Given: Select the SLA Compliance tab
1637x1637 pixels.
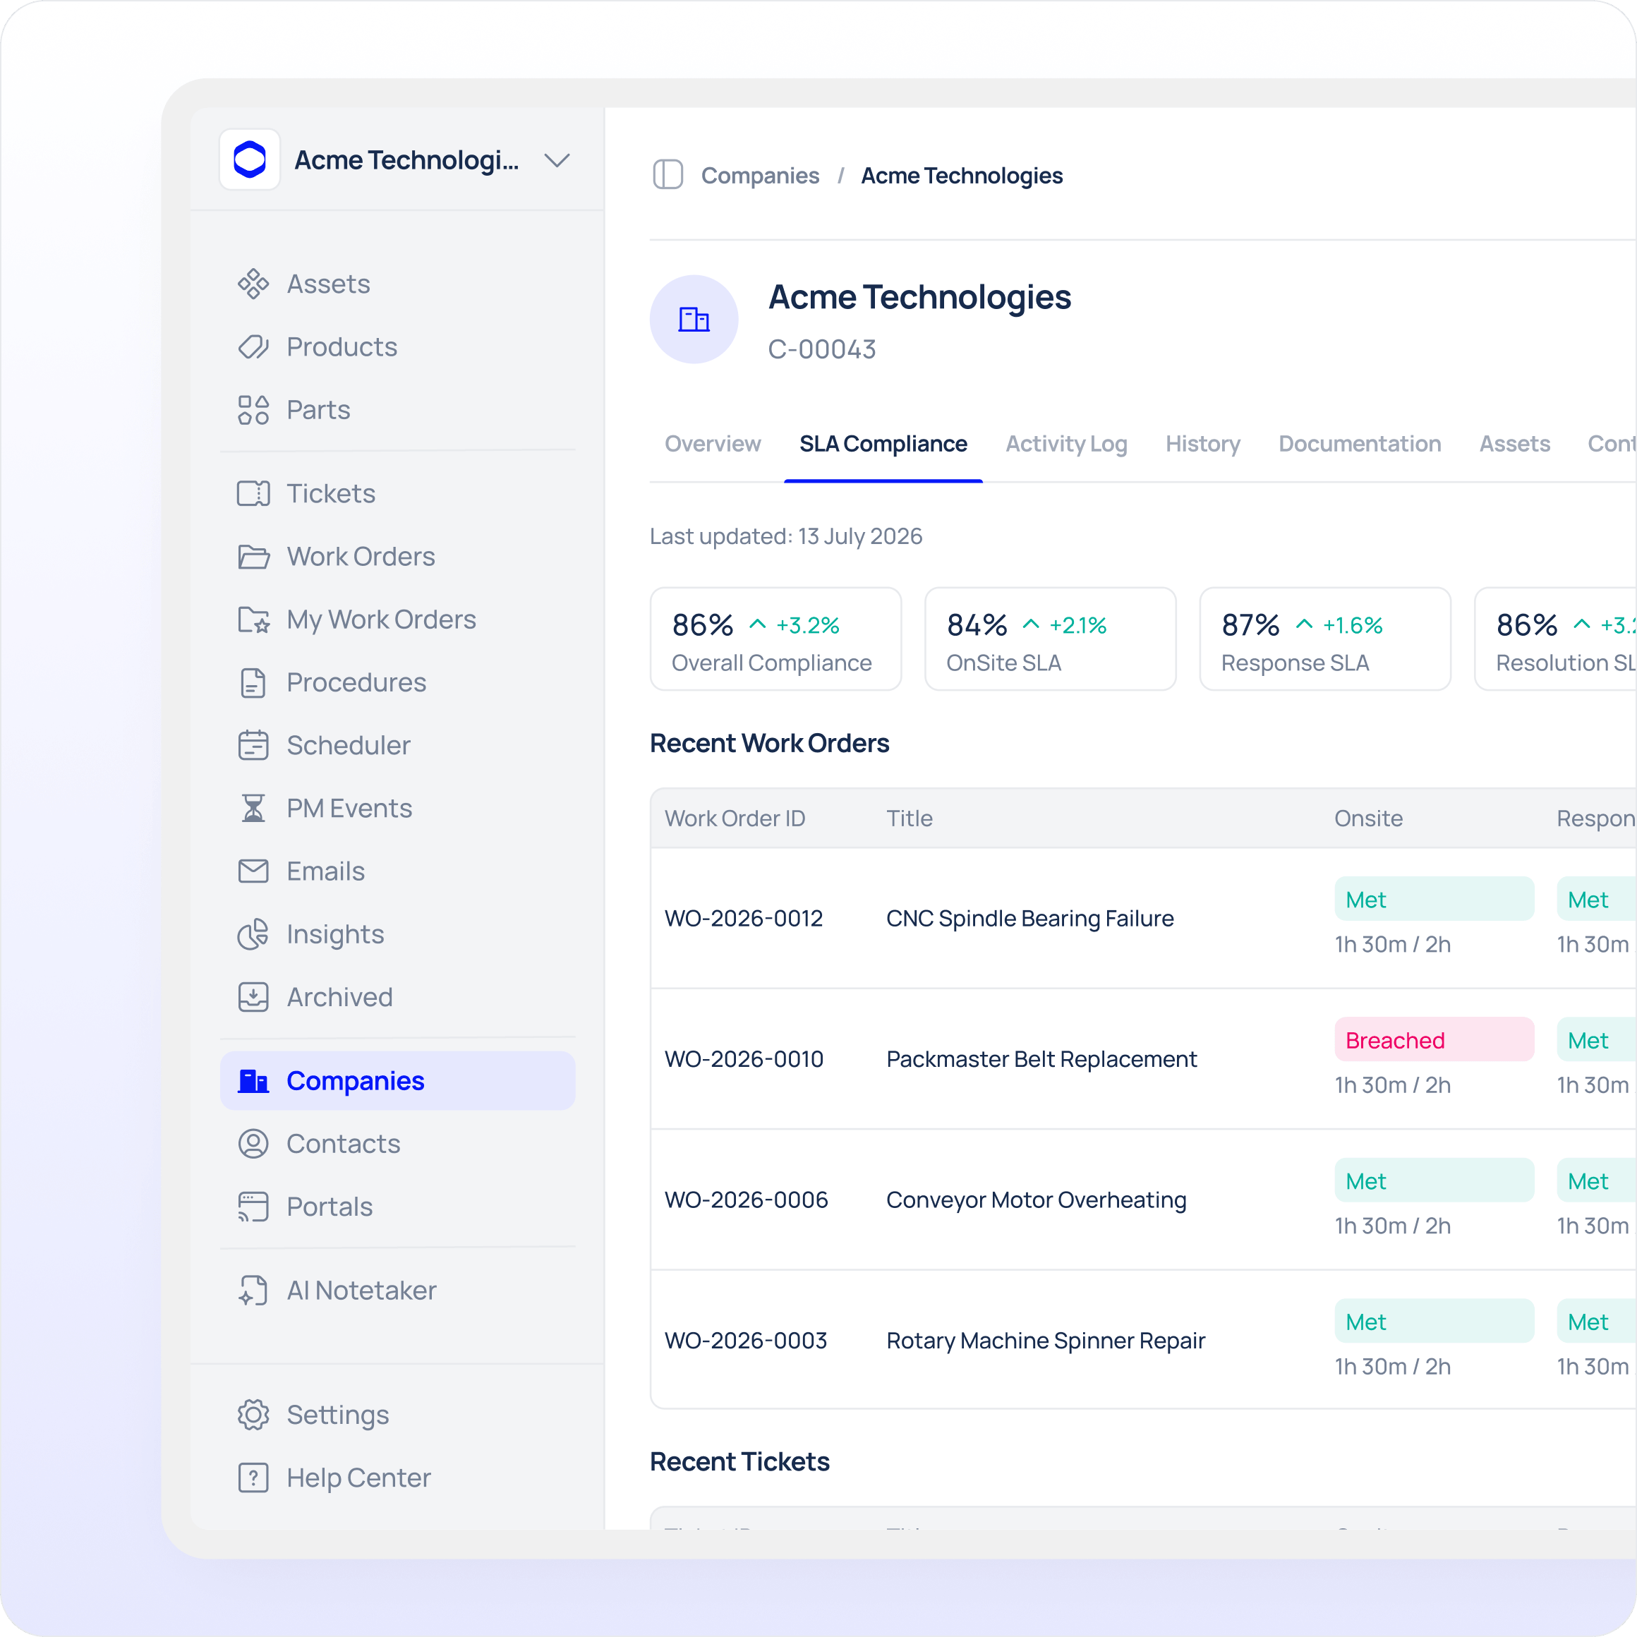Looking at the screenshot, I should (883, 444).
